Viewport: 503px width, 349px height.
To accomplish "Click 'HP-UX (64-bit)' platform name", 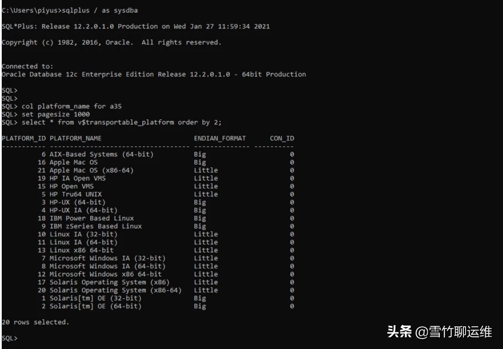I will pos(78,202).
